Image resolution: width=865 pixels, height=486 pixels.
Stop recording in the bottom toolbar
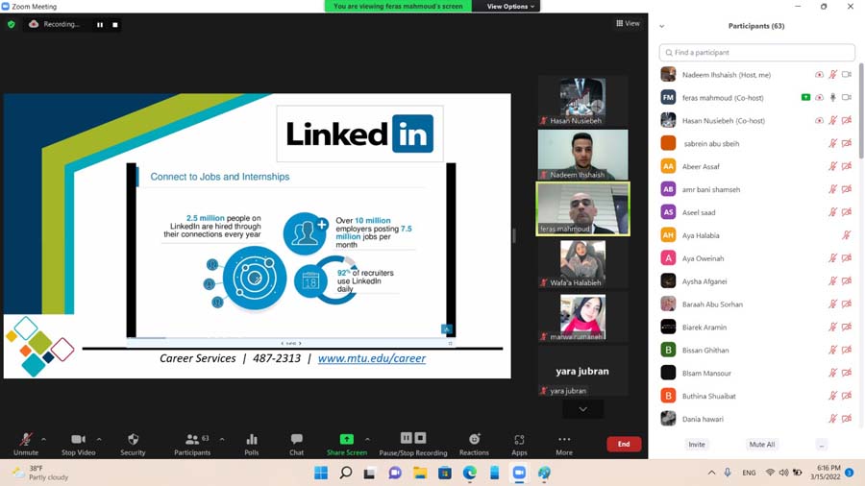coord(420,438)
